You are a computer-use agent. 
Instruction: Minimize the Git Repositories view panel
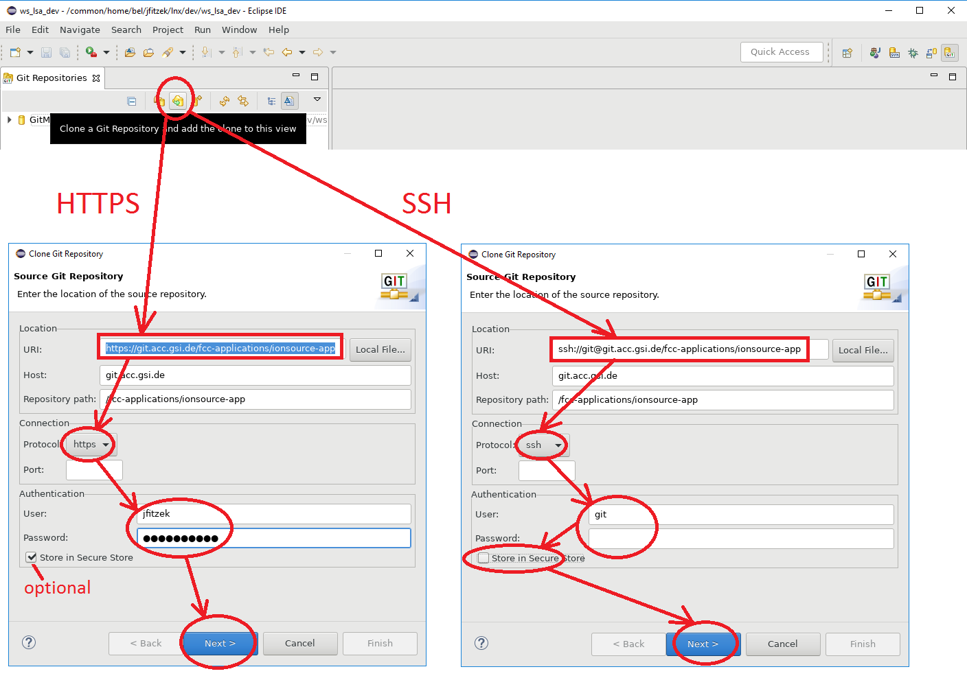pos(296,75)
